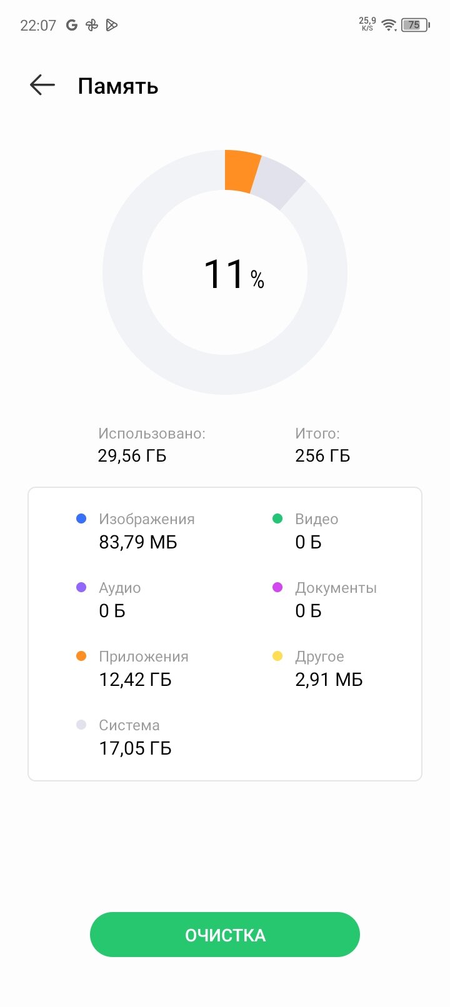
Task: Tap the blue Изображения dot
Action: 81,518
